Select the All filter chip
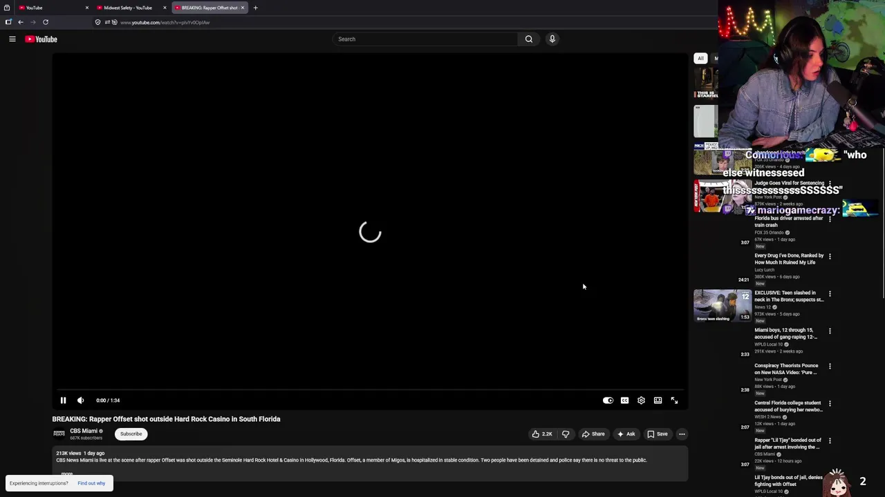The width and height of the screenshot is (885, 497). 700,58
